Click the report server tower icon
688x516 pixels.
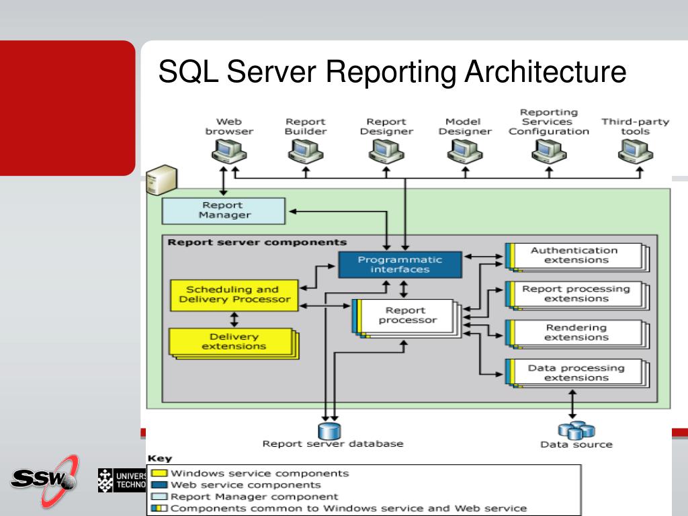(x=162, y=180)
